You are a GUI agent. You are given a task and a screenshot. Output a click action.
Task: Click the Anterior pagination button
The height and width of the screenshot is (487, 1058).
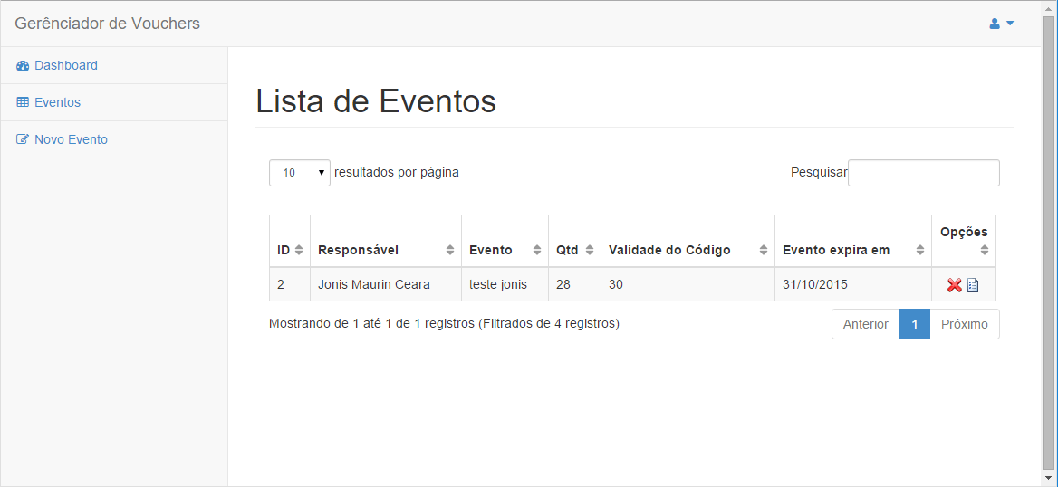(866, 324)
